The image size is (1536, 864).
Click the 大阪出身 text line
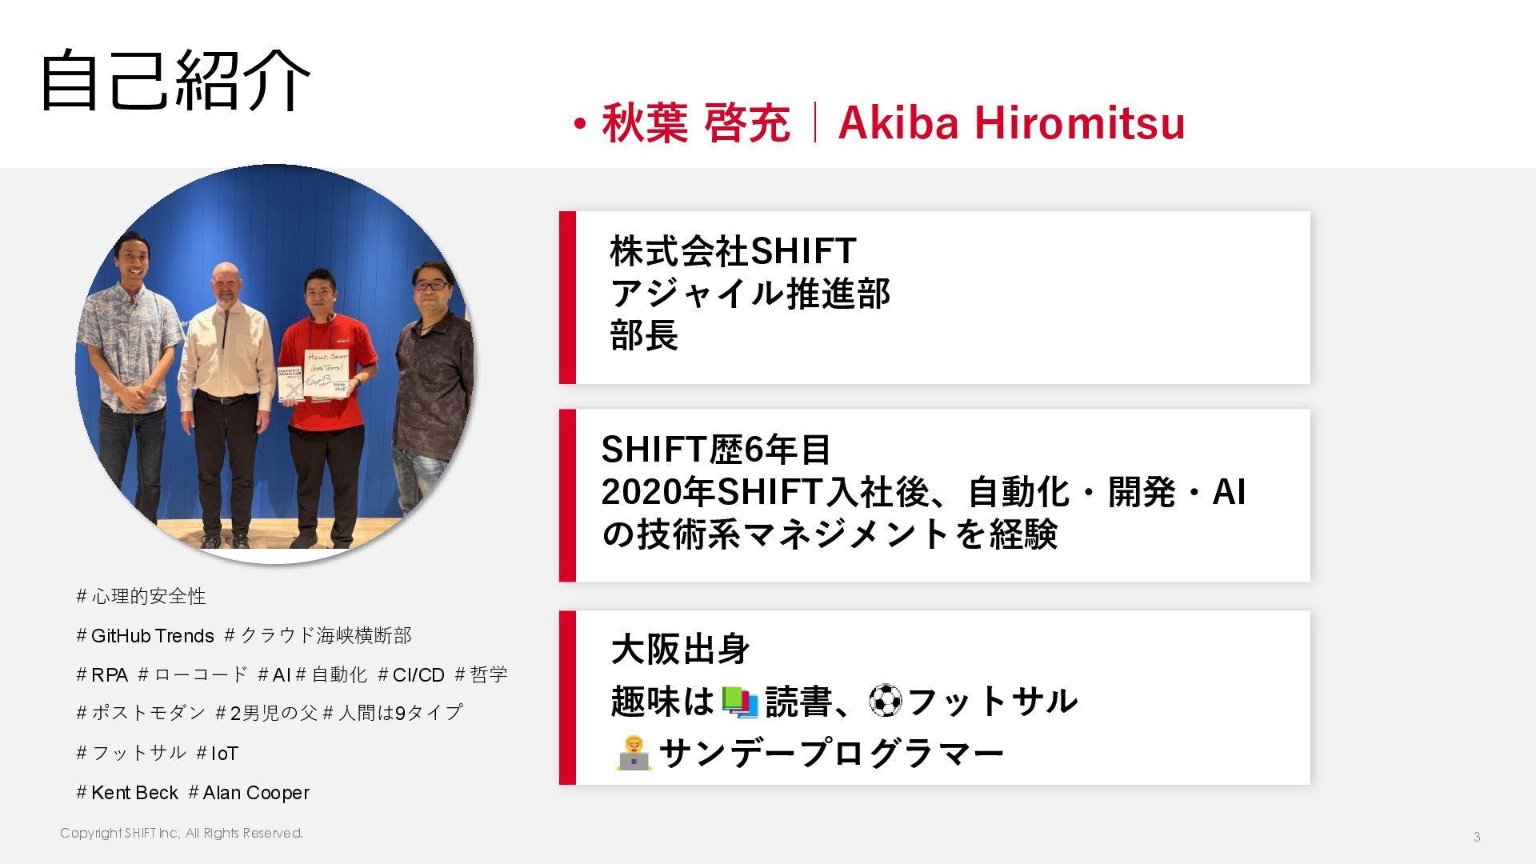tap(680, 649)
